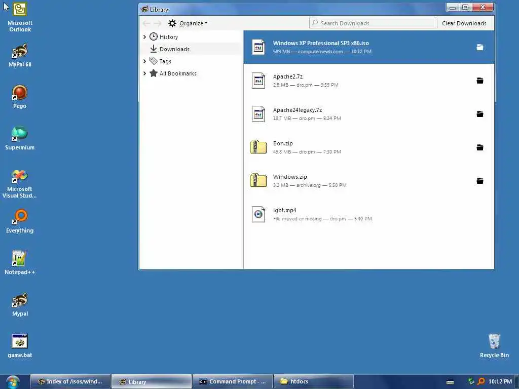Go forward with the Library forward arrow
The image size is (519, 389).
click(x=158, y=23)
